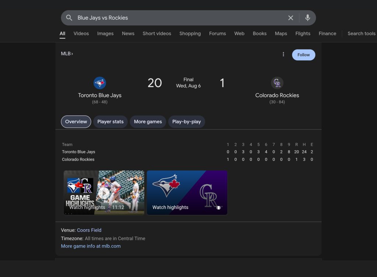Open Search tools

pyautogui.click(x=362, y=34)
